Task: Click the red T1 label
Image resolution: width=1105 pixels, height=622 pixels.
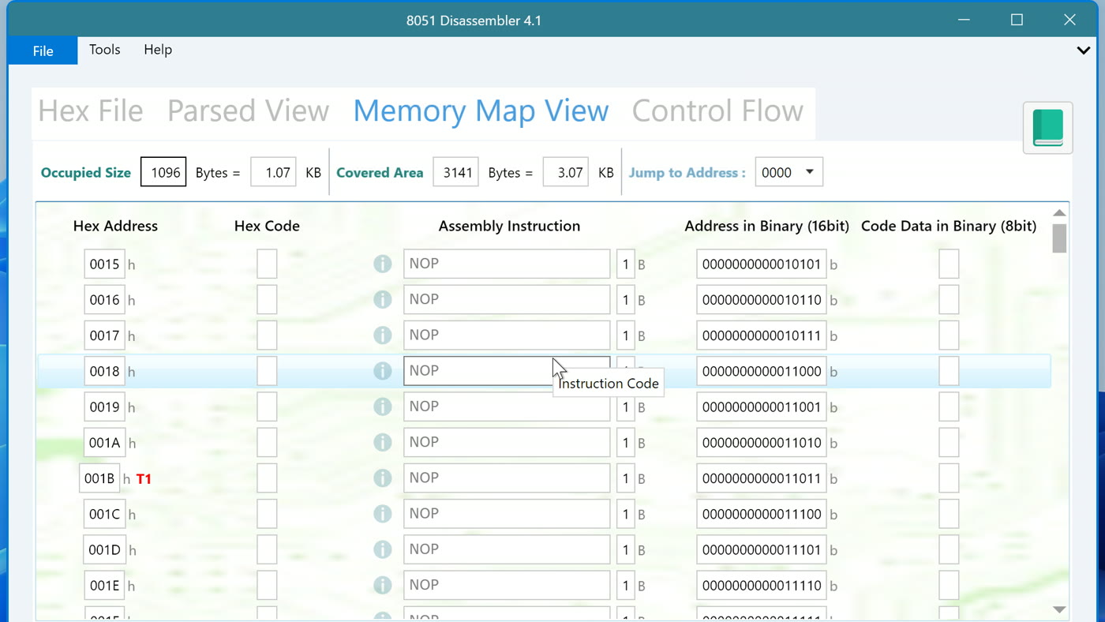Action: [x=144, y=478]
